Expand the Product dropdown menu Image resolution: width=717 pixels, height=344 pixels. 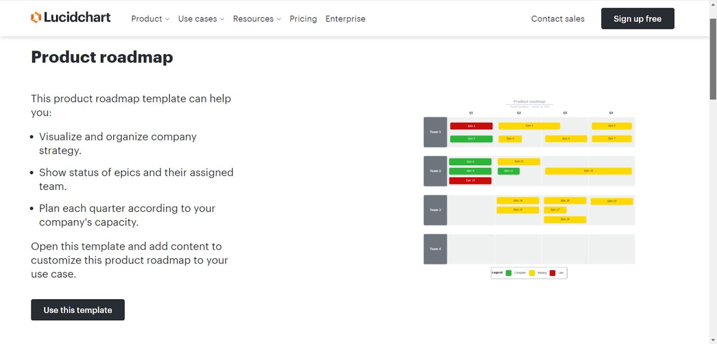[150, 19]
